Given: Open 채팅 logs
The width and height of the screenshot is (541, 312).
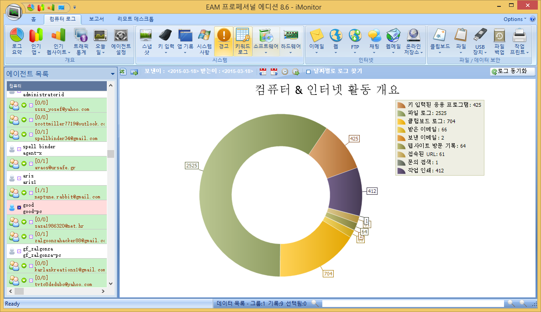Looking at the screenshot, I should click(374, 42).
